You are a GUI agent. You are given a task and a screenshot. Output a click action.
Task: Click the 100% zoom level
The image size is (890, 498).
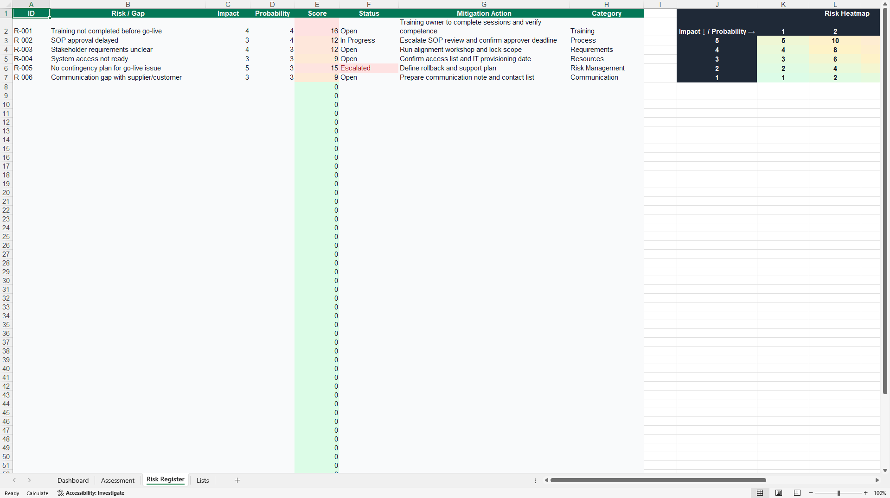(x=880, y=493)
